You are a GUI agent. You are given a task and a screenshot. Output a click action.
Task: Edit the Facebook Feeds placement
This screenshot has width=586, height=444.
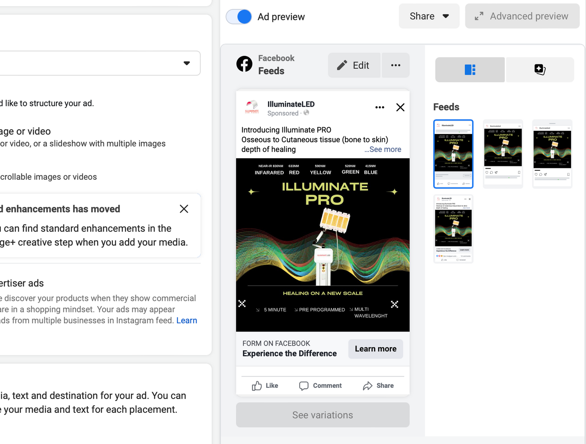pyautogui.click(x=354, y=65)
